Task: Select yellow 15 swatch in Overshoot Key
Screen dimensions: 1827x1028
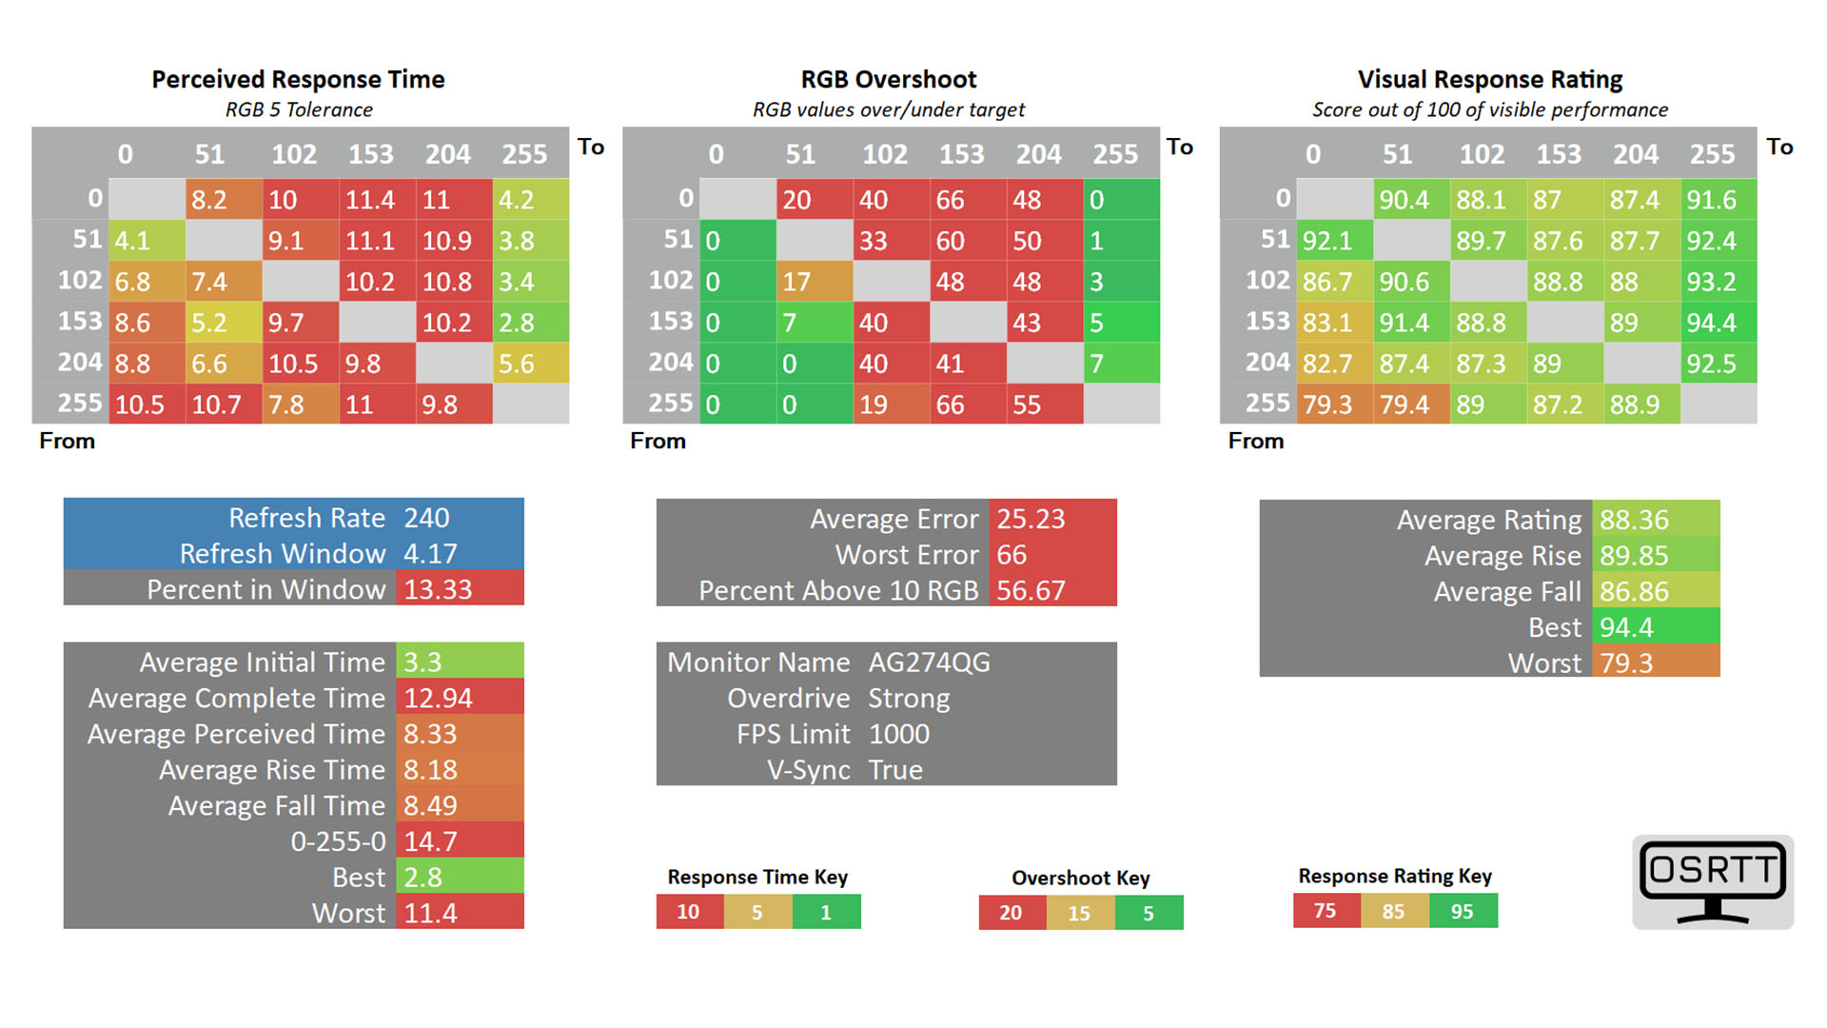Action: pyautogui.click(x=1079, y=913)
